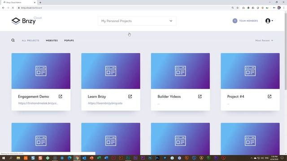Open the Most Recent sort dropdown
287x161 pixels.
click(x=264, y=40)
